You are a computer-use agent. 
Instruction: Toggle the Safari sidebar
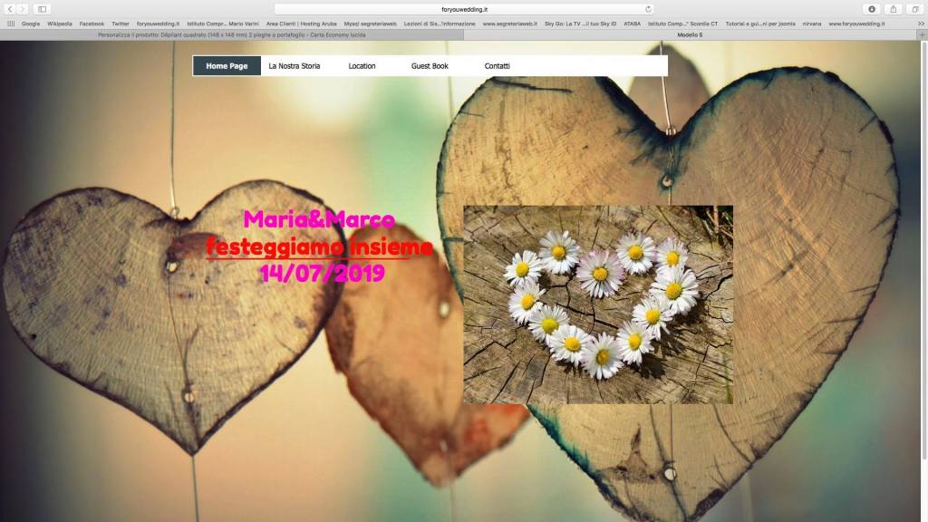click(41, 9)
